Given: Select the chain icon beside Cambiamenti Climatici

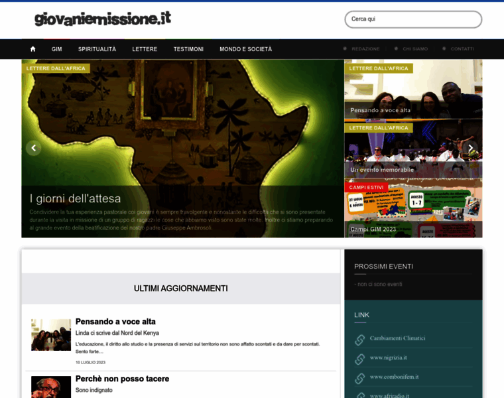Looking at the screenshot, I should tap(359, 340).
